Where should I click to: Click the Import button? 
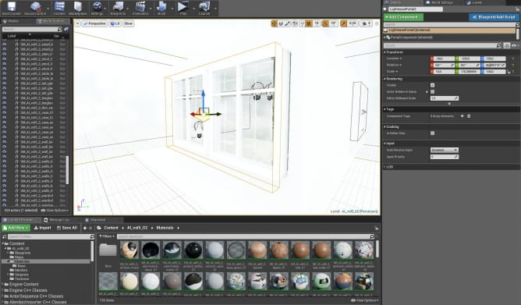tap(43, 228)
